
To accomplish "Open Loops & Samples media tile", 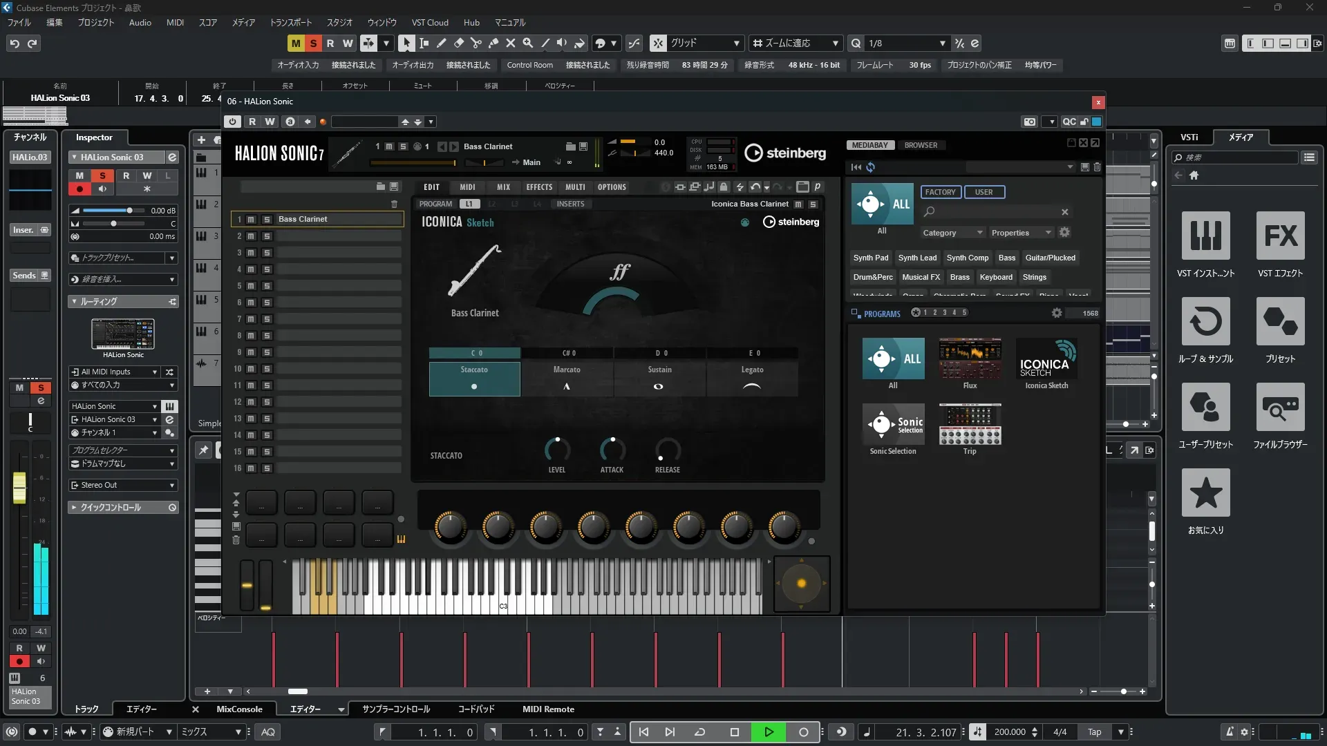I will pos(1205,322).
